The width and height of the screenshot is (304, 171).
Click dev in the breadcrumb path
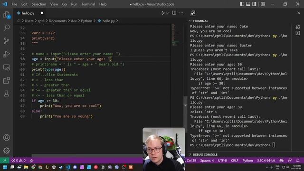click(74, 21)
